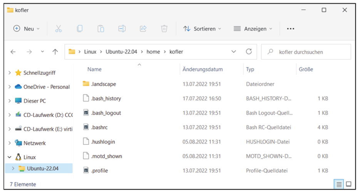Screen dimensions: 359x193
Task: Click the Rename icon in toolbar
Action: coord(122,29)
